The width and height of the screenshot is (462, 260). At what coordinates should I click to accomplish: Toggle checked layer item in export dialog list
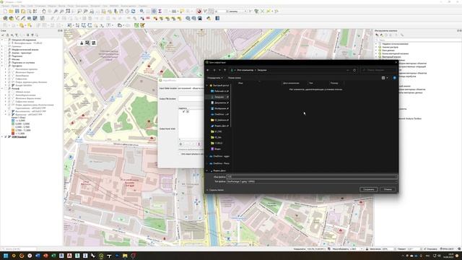click(x=183, y=111)
